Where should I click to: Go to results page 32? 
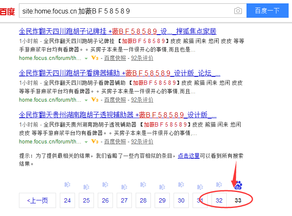pos(219,200)
